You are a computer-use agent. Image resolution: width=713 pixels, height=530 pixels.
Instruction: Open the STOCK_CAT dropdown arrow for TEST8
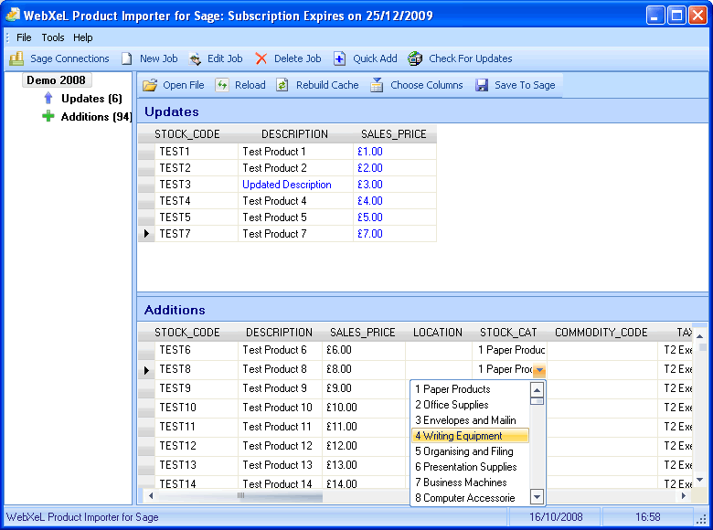[x=539, y=370]
